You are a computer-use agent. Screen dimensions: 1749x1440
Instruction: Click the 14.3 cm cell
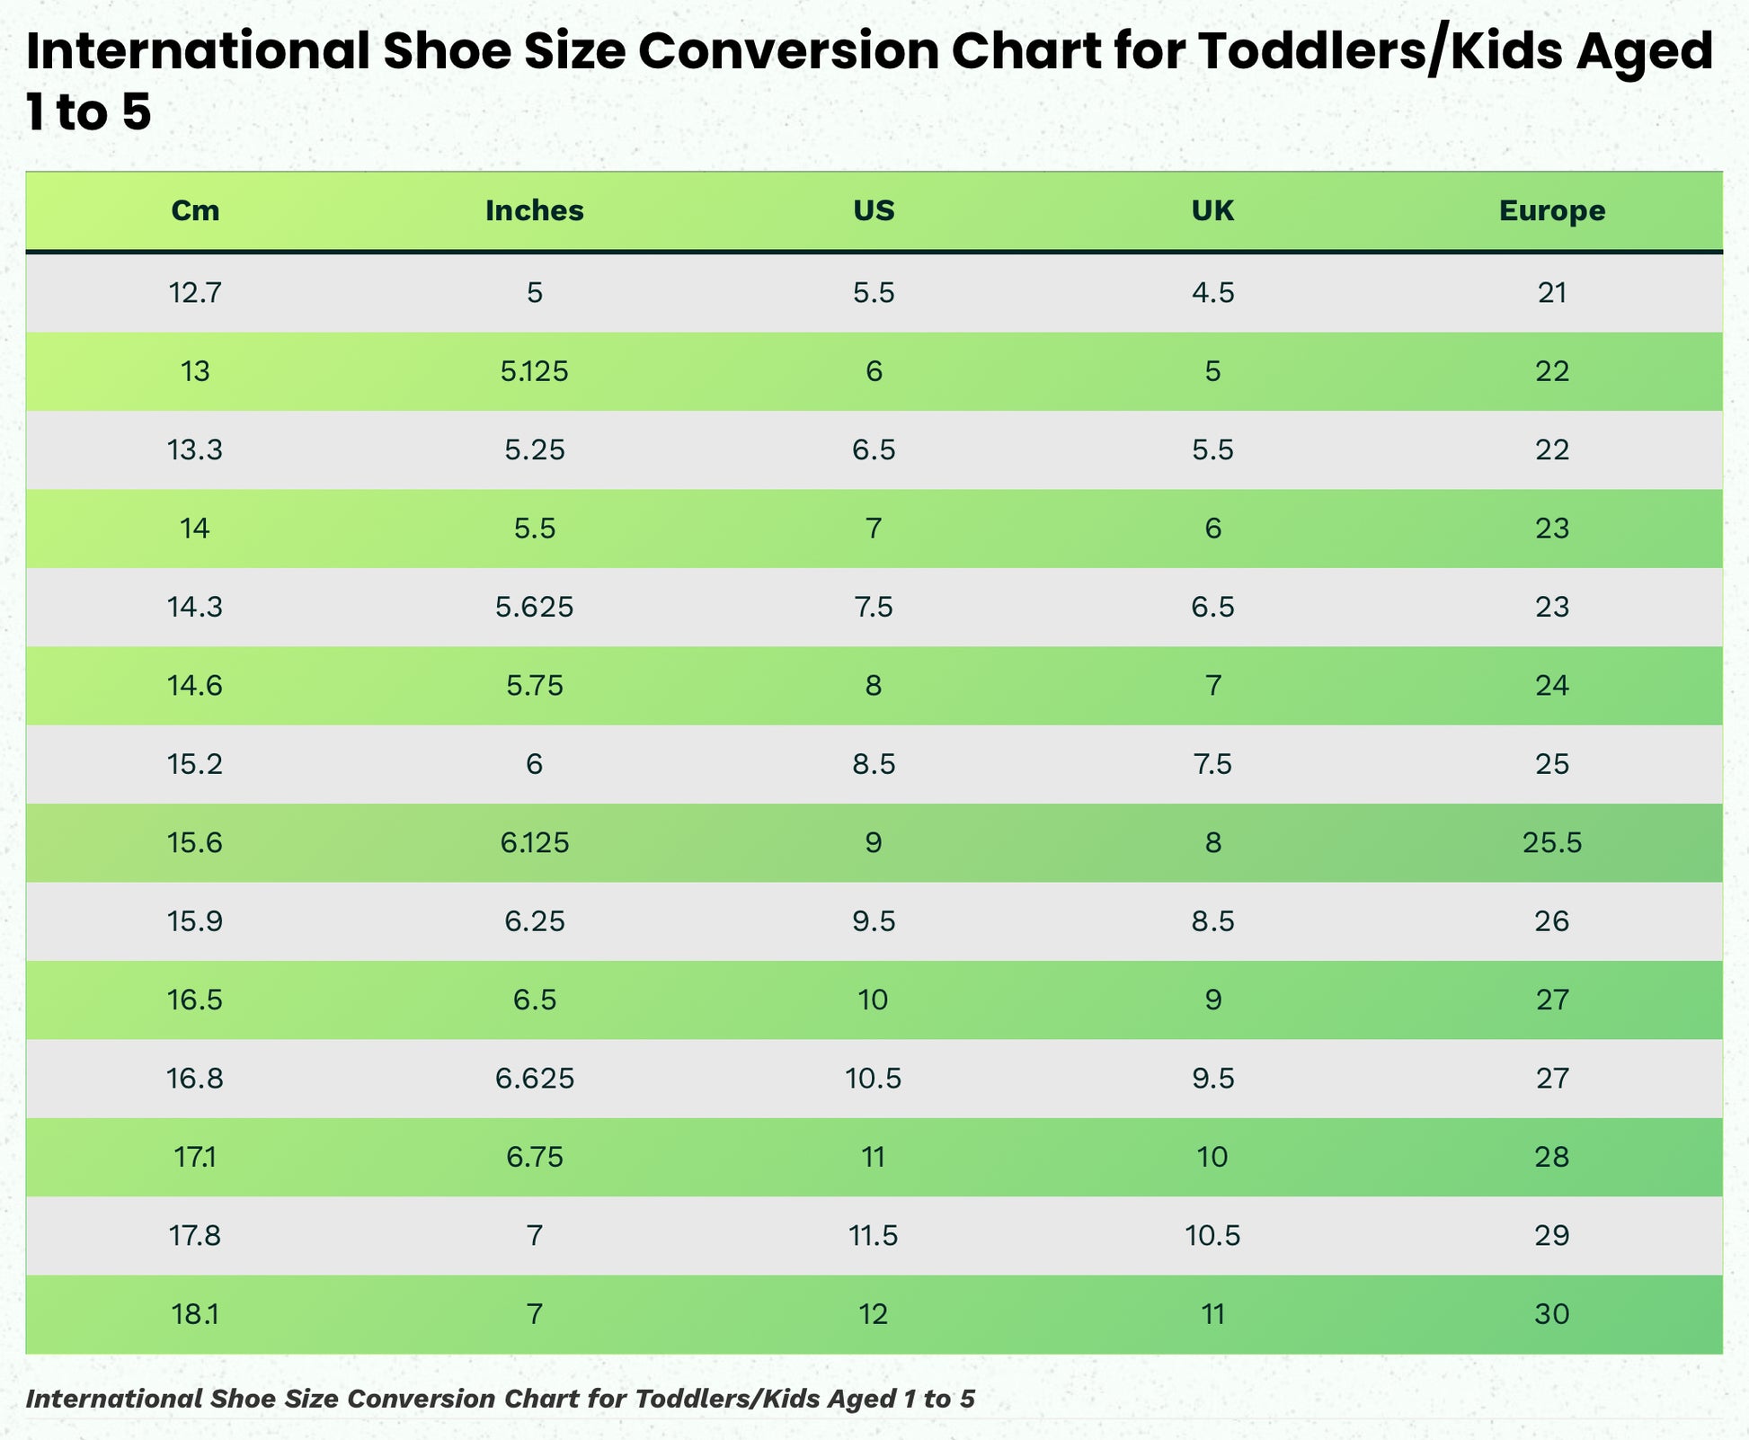195,608
